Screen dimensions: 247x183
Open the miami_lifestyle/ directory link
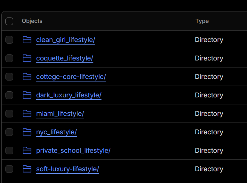pos(60,114)
